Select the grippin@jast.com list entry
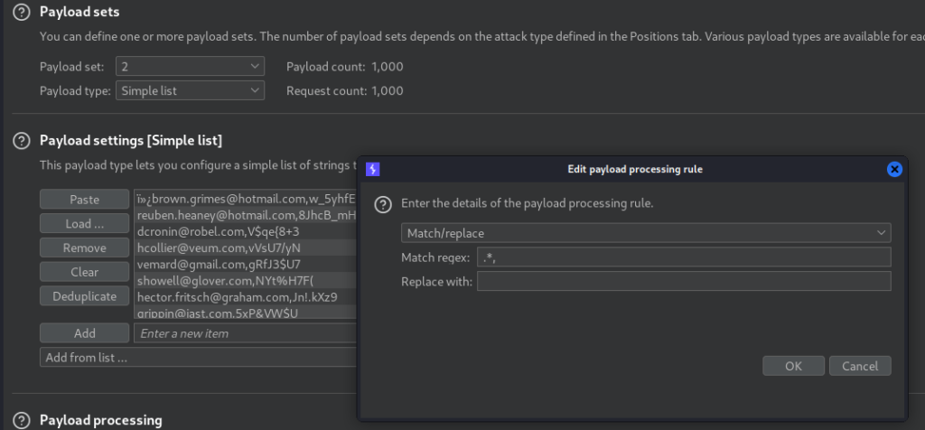 246,312
